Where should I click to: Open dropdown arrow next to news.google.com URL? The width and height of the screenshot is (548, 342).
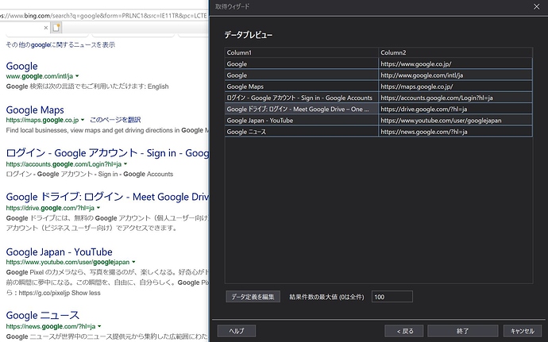pyautogui.click(x=99, y=326)
